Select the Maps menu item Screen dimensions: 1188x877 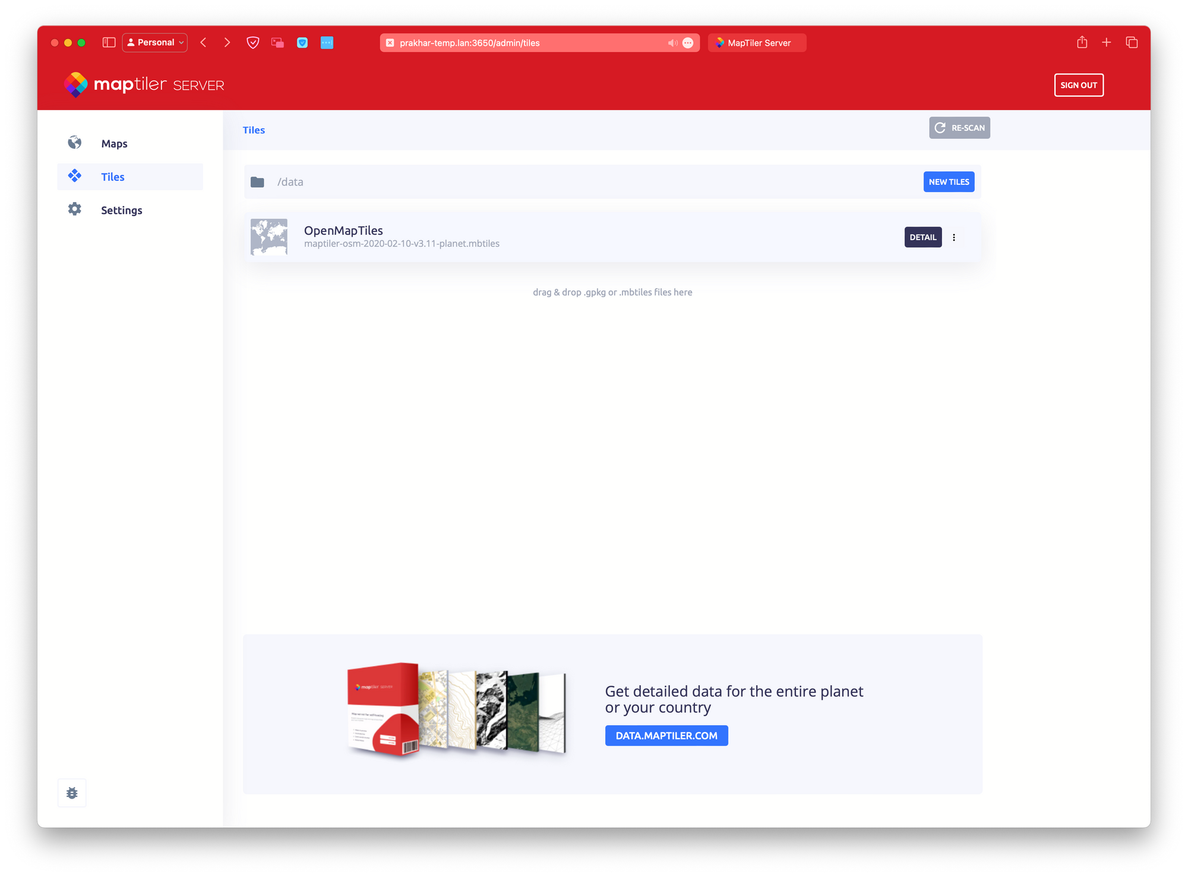pyautogui.click(x=130, y=143)
